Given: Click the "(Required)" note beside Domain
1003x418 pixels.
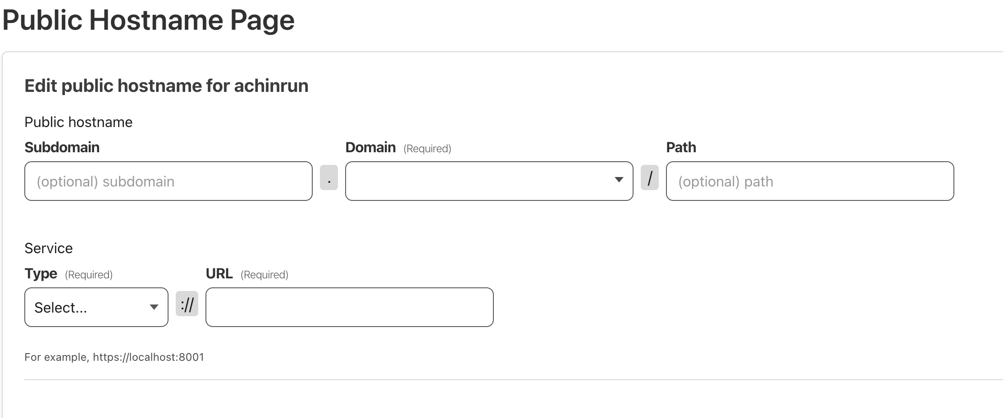Looking at the screenshot, I should pos(427,149).
